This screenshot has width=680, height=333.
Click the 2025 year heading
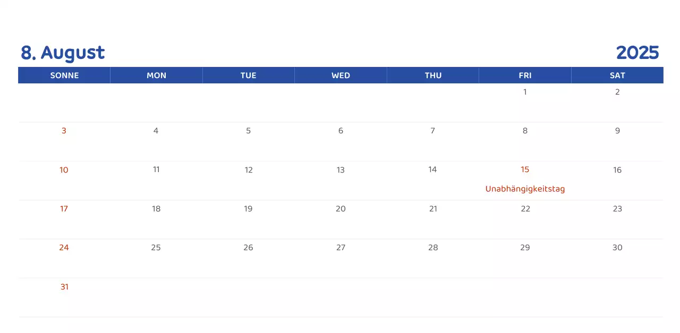[637, 53]
